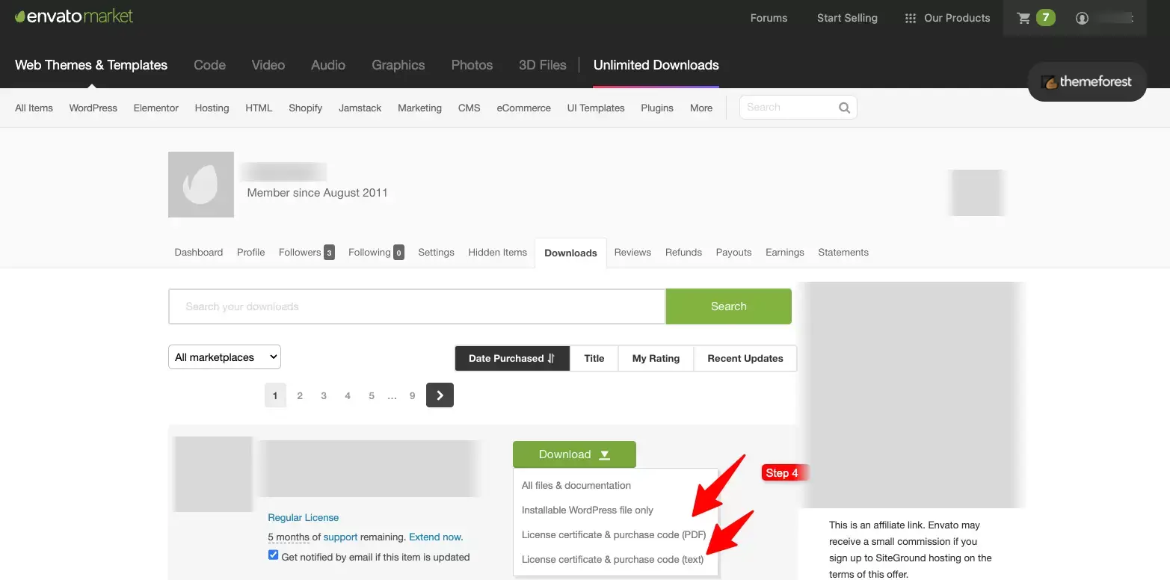This screenshot has height=580, width=1170.
Task: Open the Shopify category
Action: (x=305, y=108)
